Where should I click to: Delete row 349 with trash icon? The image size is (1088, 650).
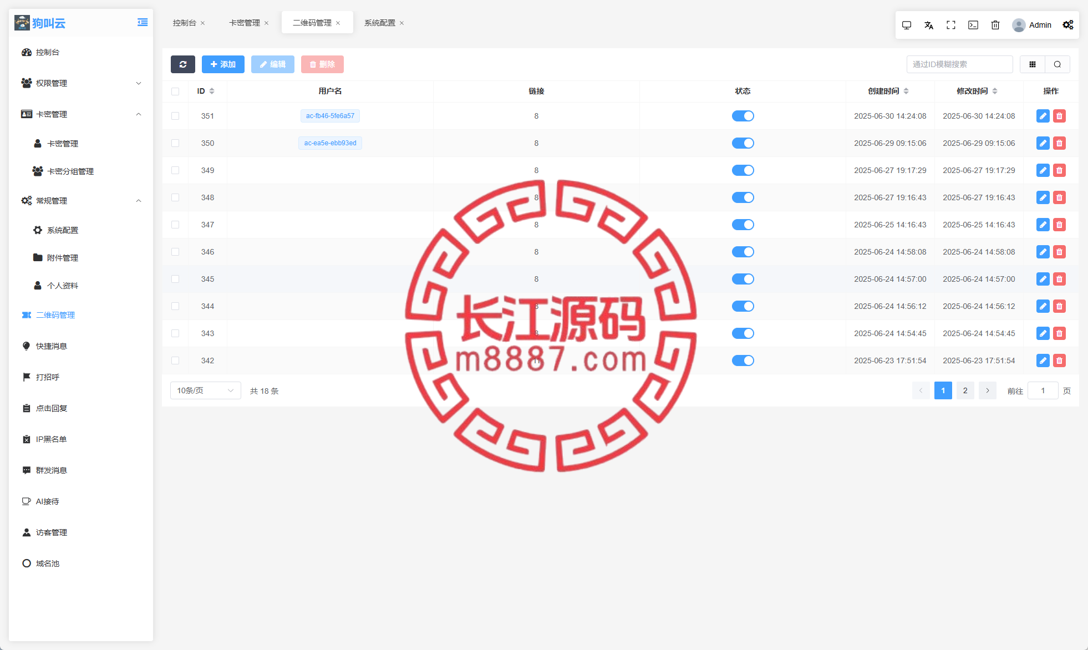[1059, 170]
